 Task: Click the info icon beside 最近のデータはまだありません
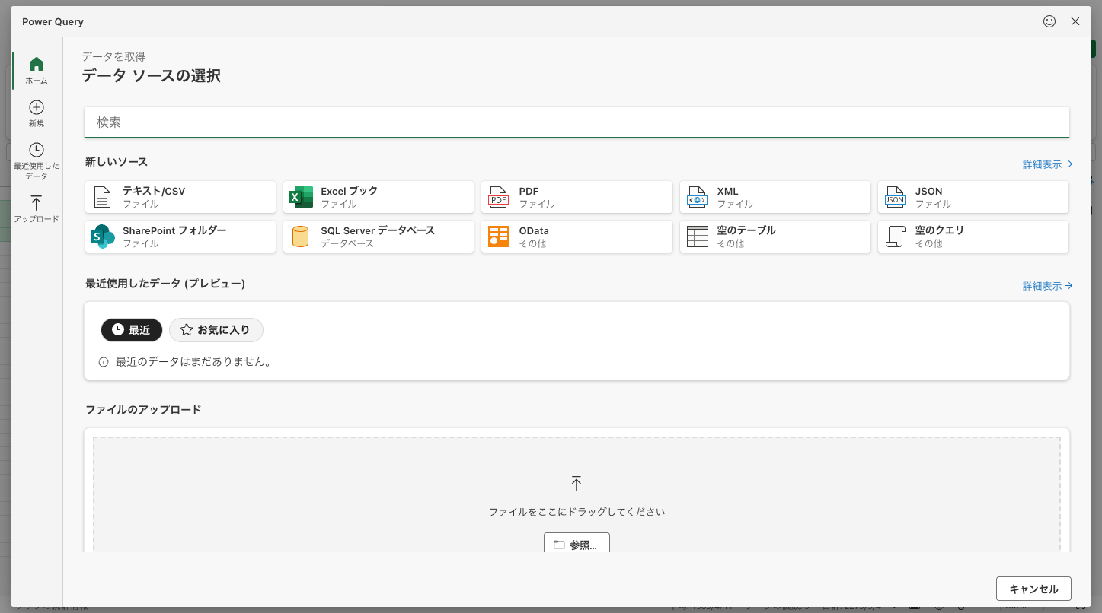pos(104,362)
